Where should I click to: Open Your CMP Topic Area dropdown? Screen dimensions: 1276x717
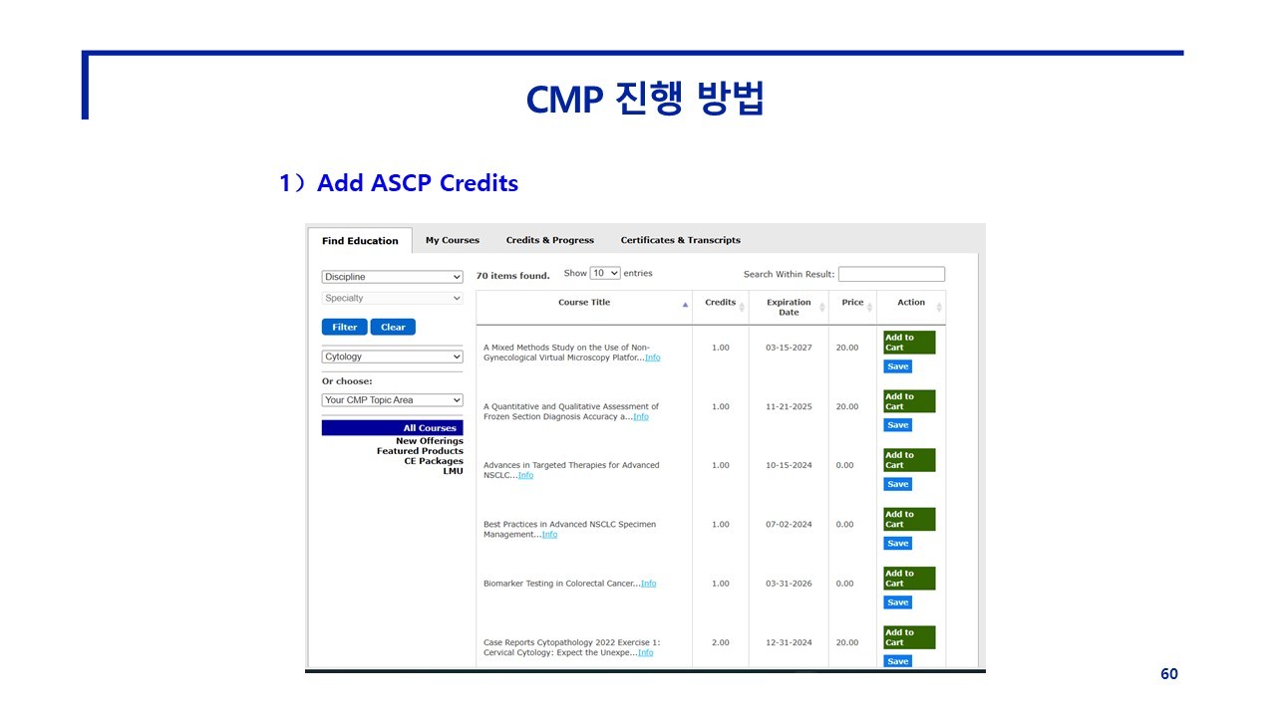393,400
